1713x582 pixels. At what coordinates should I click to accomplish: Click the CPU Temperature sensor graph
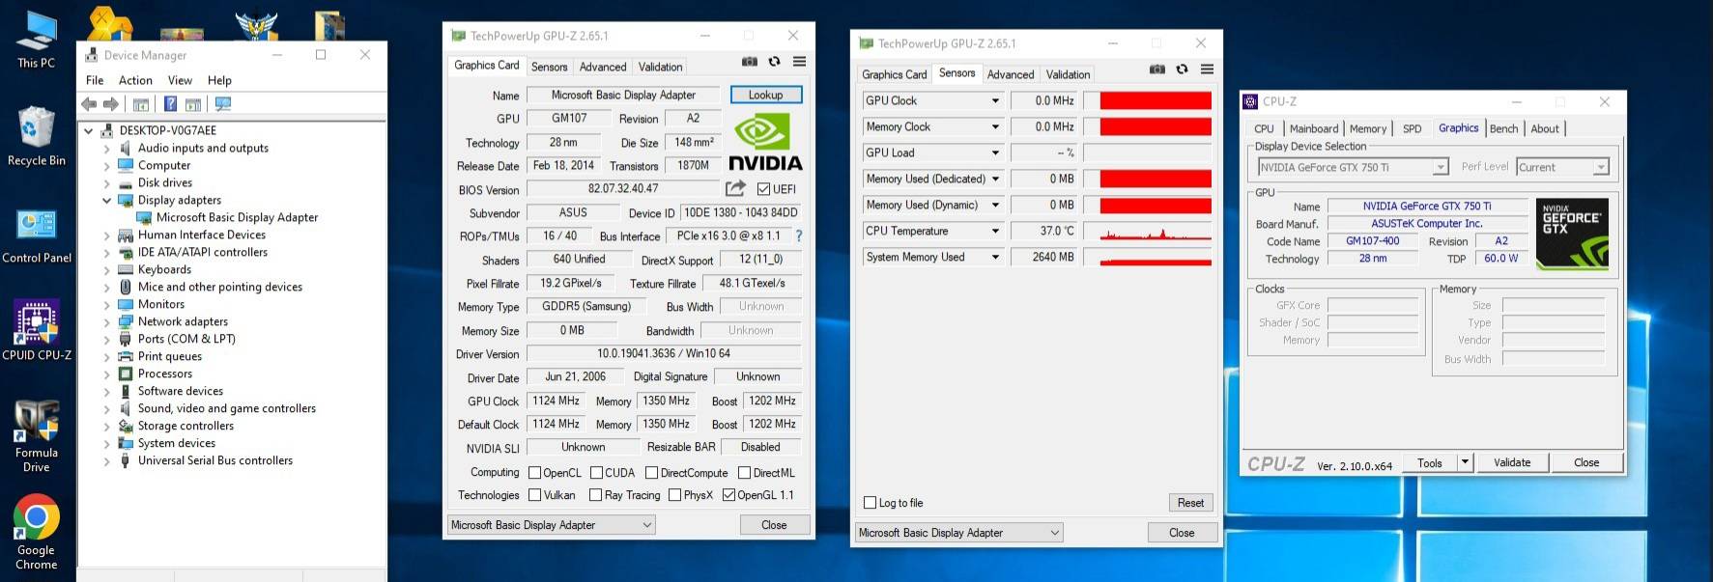pyautogui.click(x=1148, y=231)
